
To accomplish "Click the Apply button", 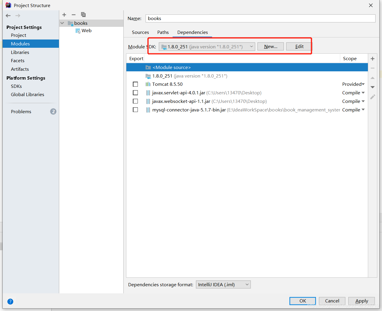I will click(362, 301).
